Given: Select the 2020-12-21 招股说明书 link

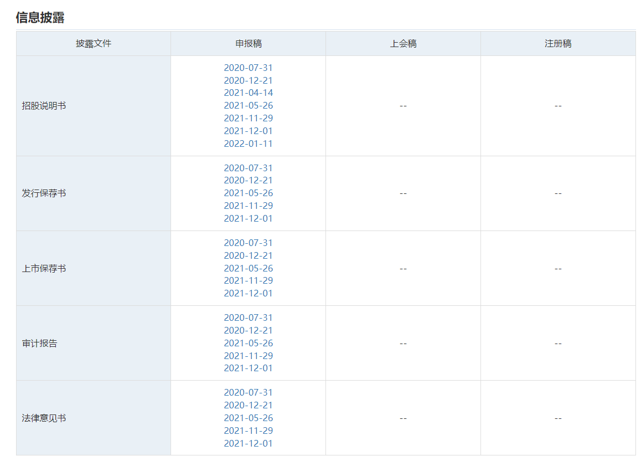Looking at the screenshot, I should pyautogui.click(x=248, y=80).
